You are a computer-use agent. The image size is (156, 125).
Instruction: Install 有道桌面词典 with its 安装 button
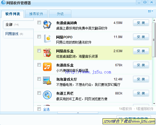pyautogui.click(x=141, y=23)
